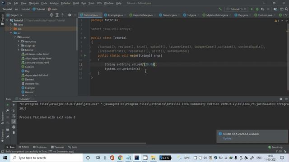Expand the .idea folder
This screenshot has height=162, width=289.
click(x=11, y=24)
